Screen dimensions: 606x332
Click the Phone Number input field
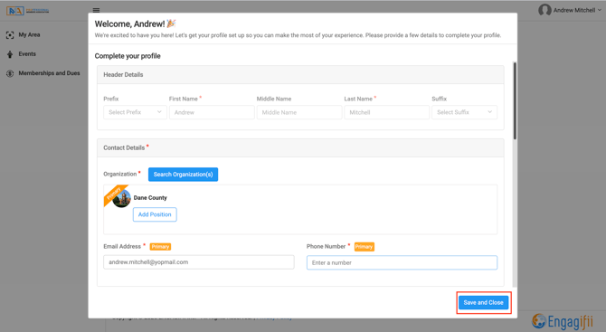point(402,263)
